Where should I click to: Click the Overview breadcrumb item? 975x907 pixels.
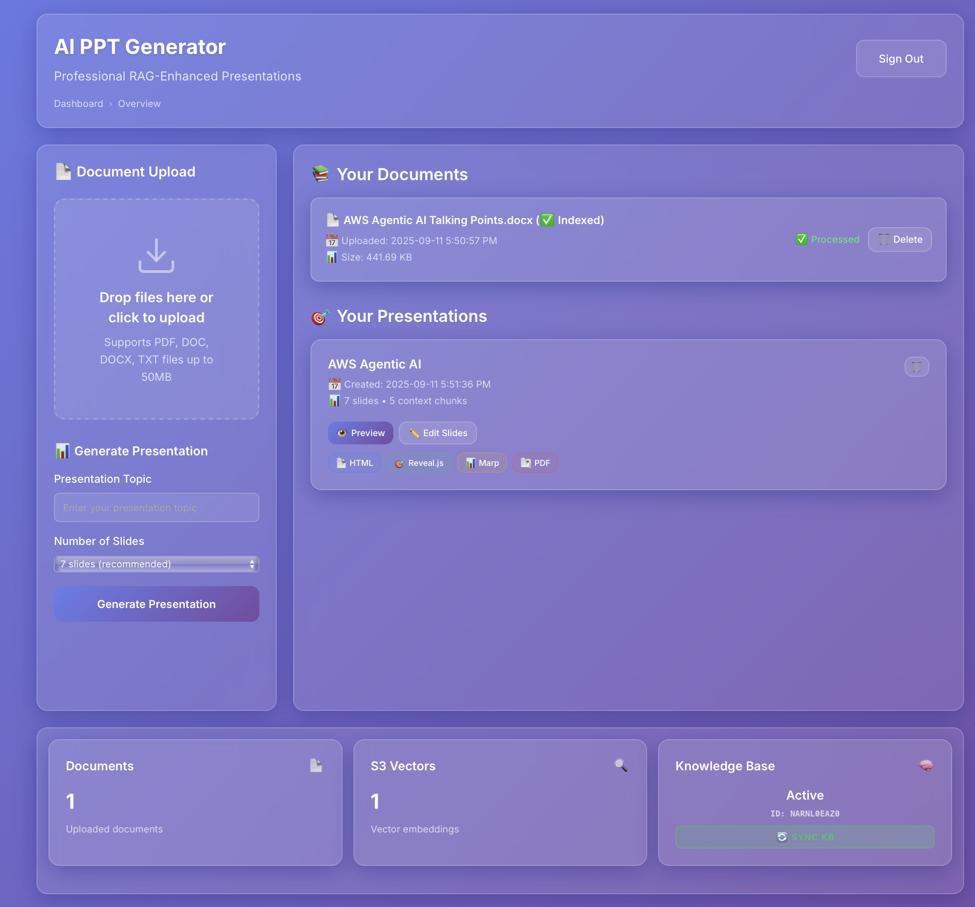coord(139,103)
